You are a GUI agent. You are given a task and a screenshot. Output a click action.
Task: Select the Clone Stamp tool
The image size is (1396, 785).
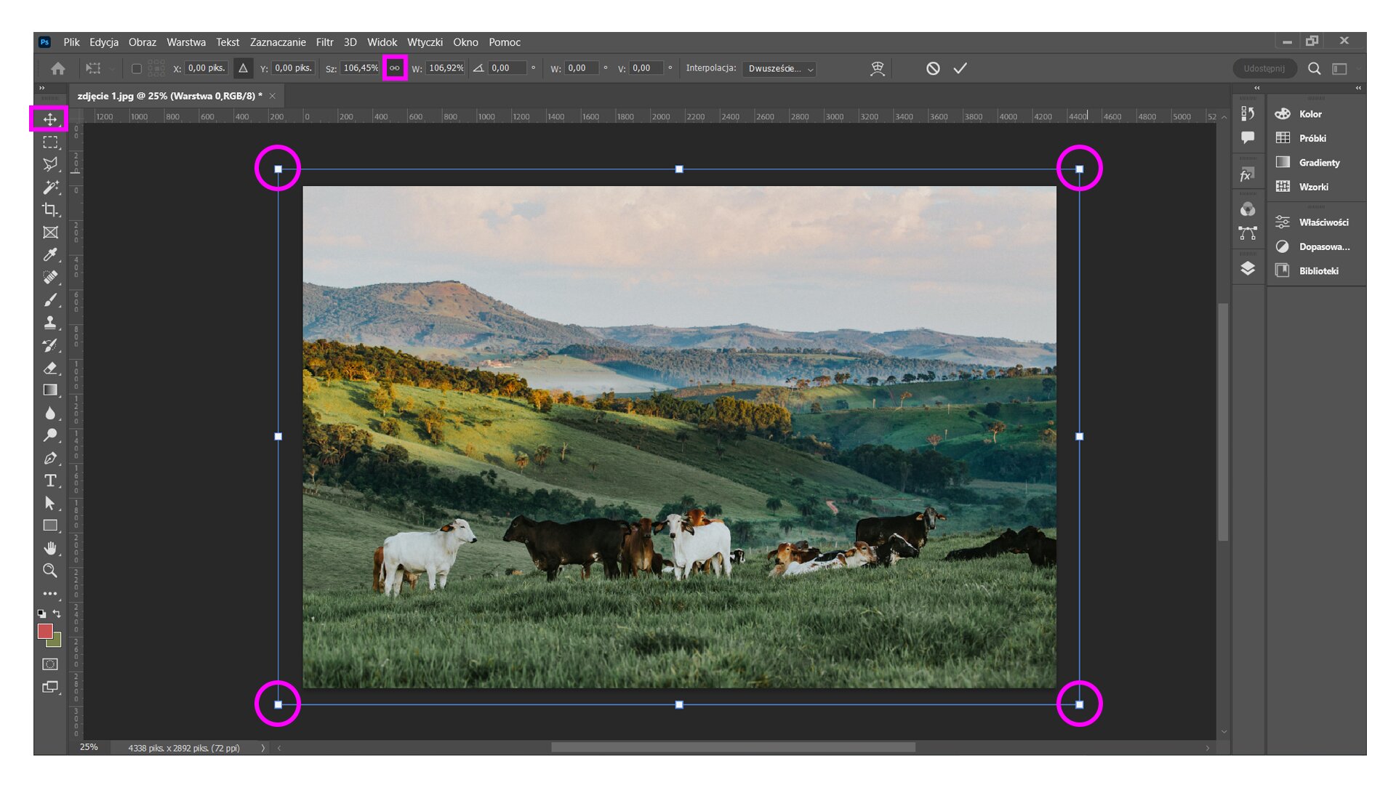[49, 322]
